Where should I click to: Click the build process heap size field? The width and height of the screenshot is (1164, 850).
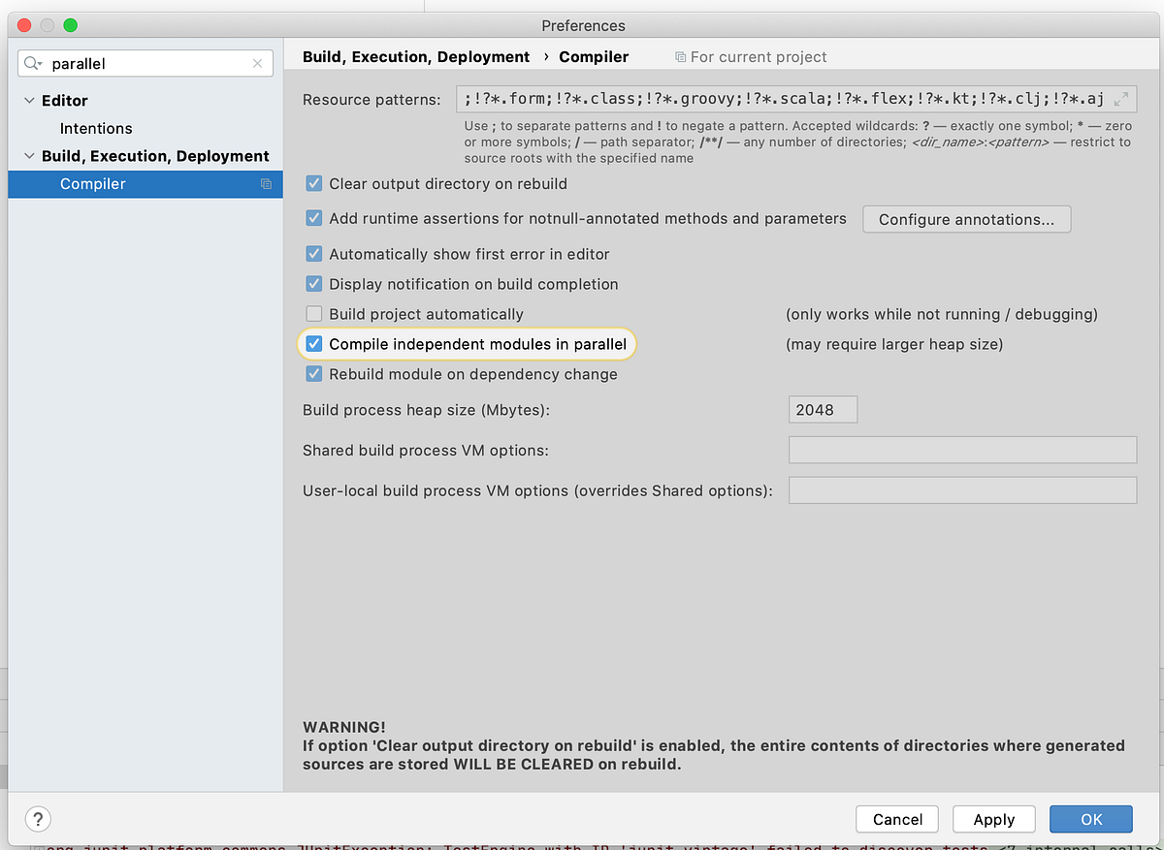[x=823, y=409]
